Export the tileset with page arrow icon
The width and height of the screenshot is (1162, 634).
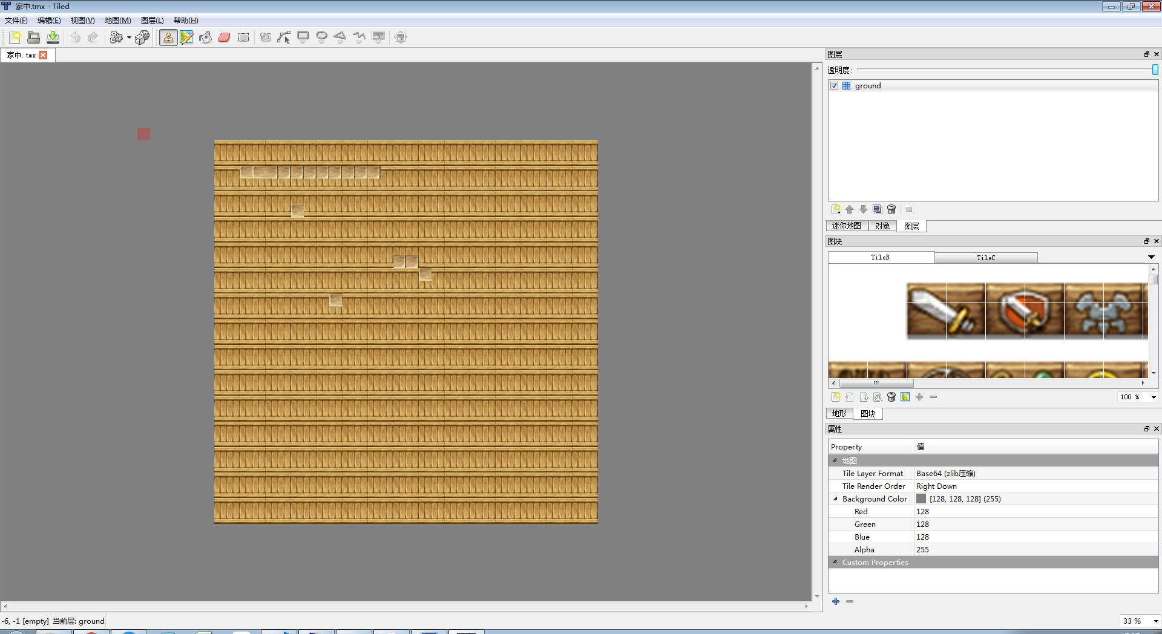click(x=864, y=397)
